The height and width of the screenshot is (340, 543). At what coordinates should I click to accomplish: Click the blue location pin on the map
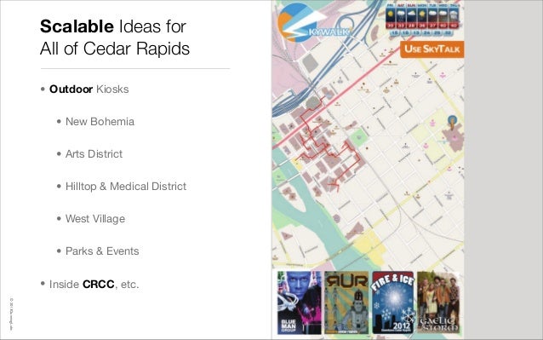[x=452, y=121]
